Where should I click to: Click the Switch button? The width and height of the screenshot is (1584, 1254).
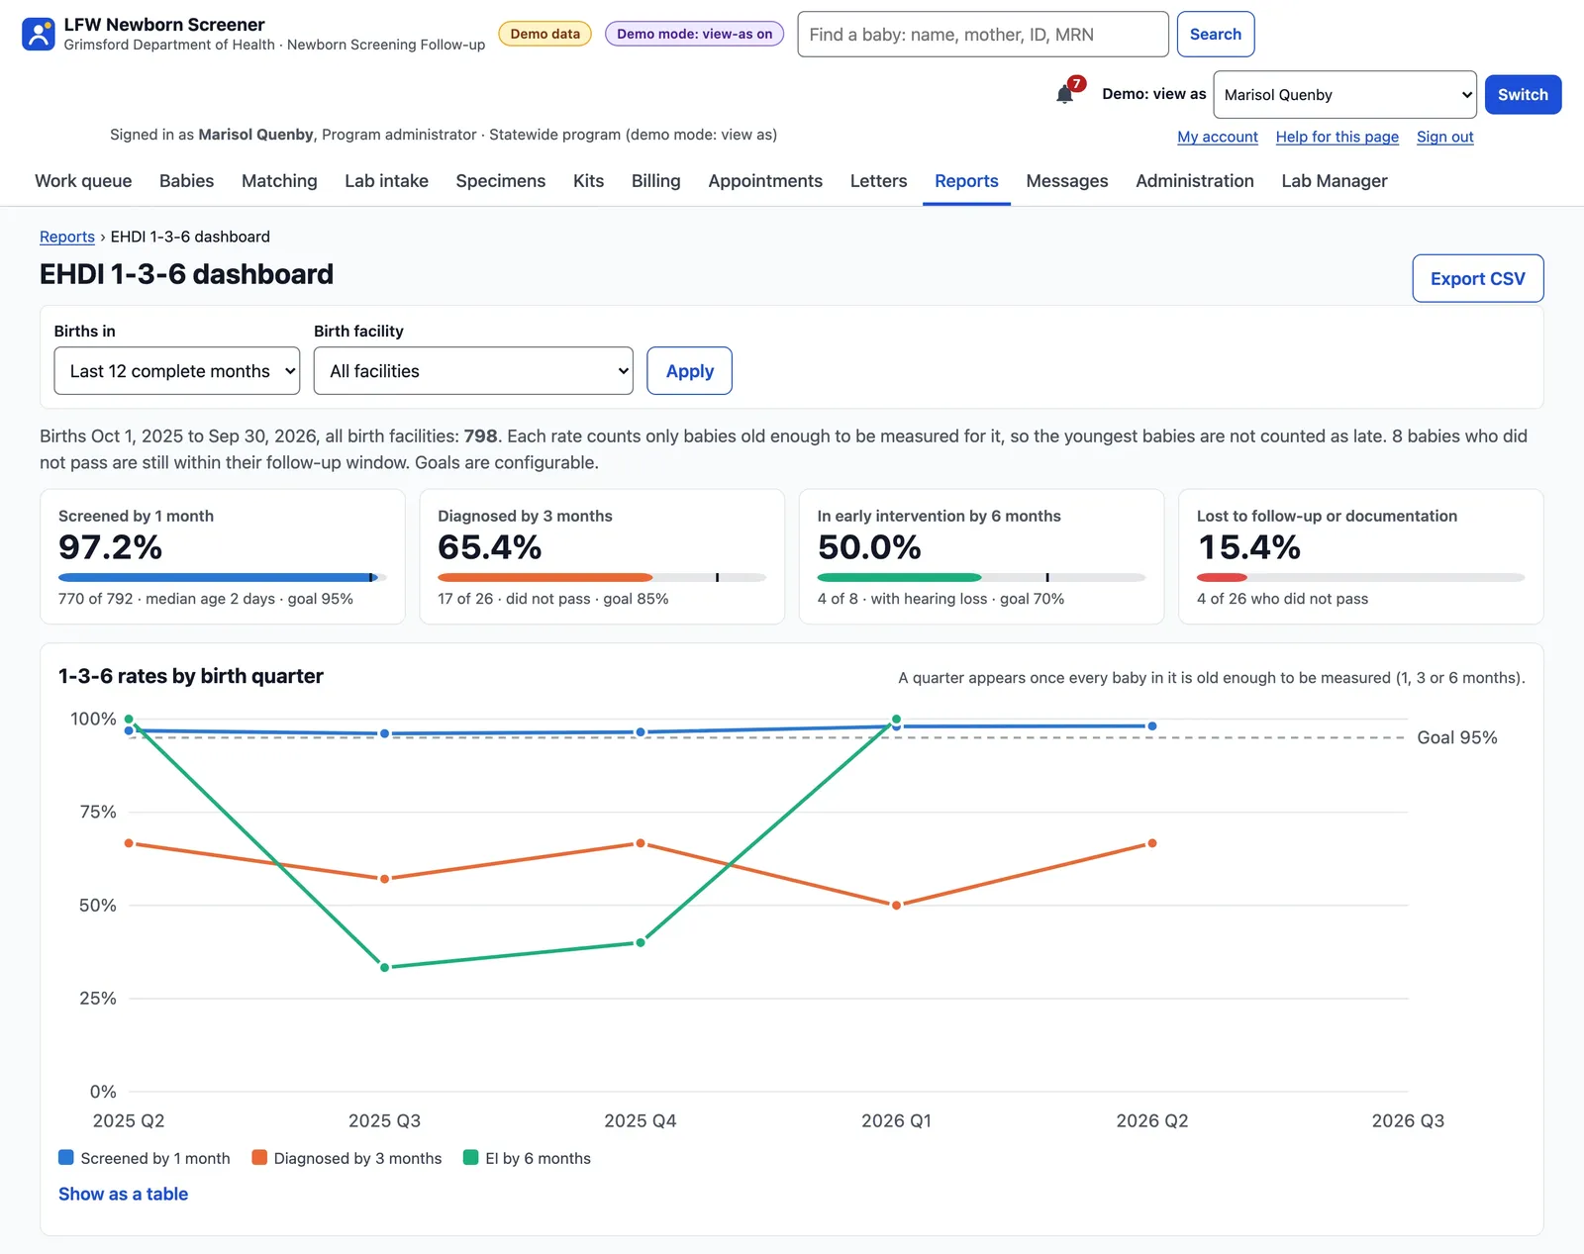(x=1523, y=95)
